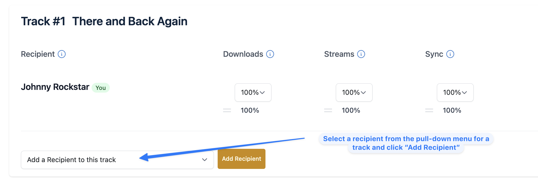
Task: Select the Johnny Rockstar recipient name
Action: click(x=55, y=87)
